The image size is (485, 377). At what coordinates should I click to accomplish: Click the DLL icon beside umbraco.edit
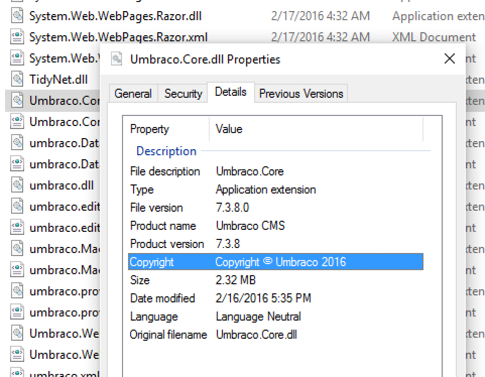click(x=17, y=206)
